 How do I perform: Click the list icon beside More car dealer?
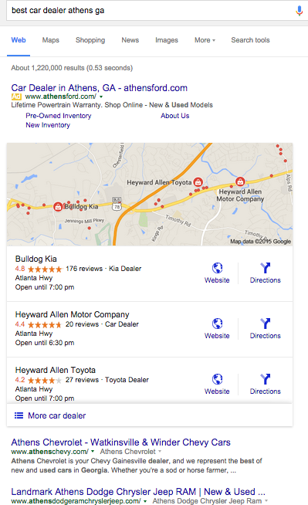click(x=19, y=415)
